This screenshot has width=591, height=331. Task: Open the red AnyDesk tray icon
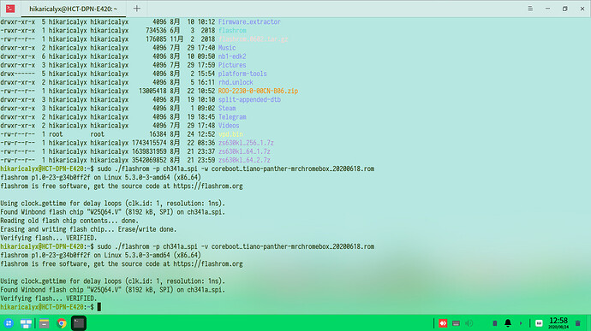(x=443, y=323)
